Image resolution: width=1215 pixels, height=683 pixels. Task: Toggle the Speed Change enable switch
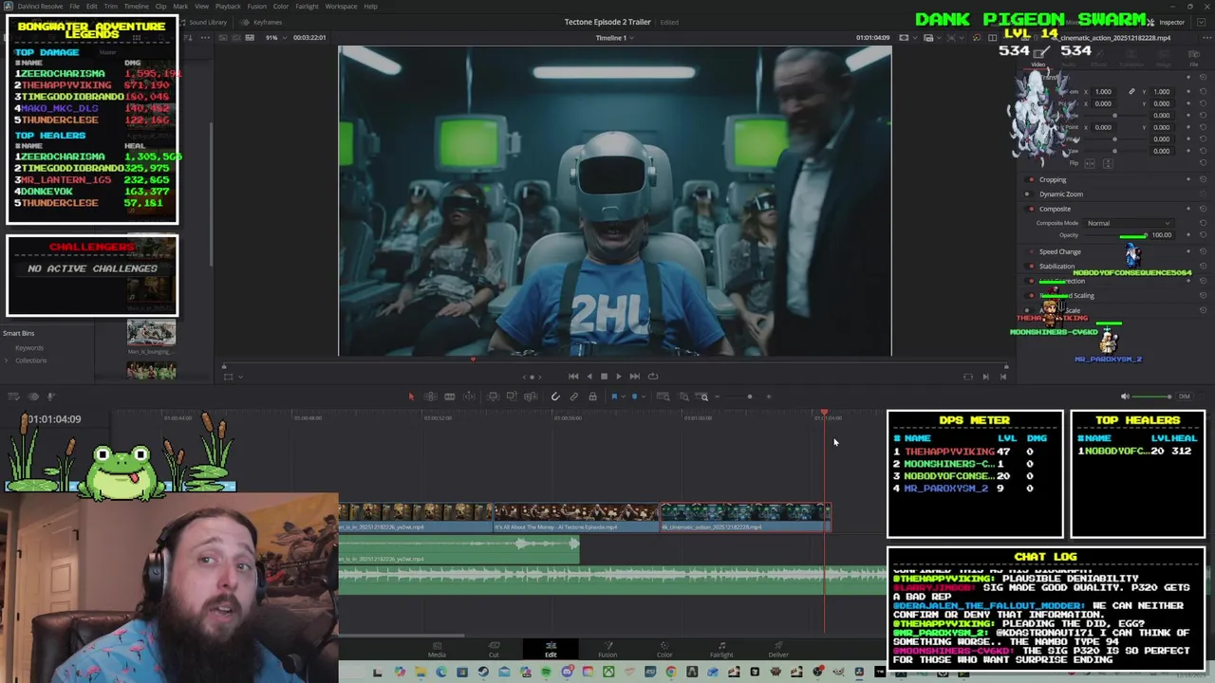[x=1030, y=251]
